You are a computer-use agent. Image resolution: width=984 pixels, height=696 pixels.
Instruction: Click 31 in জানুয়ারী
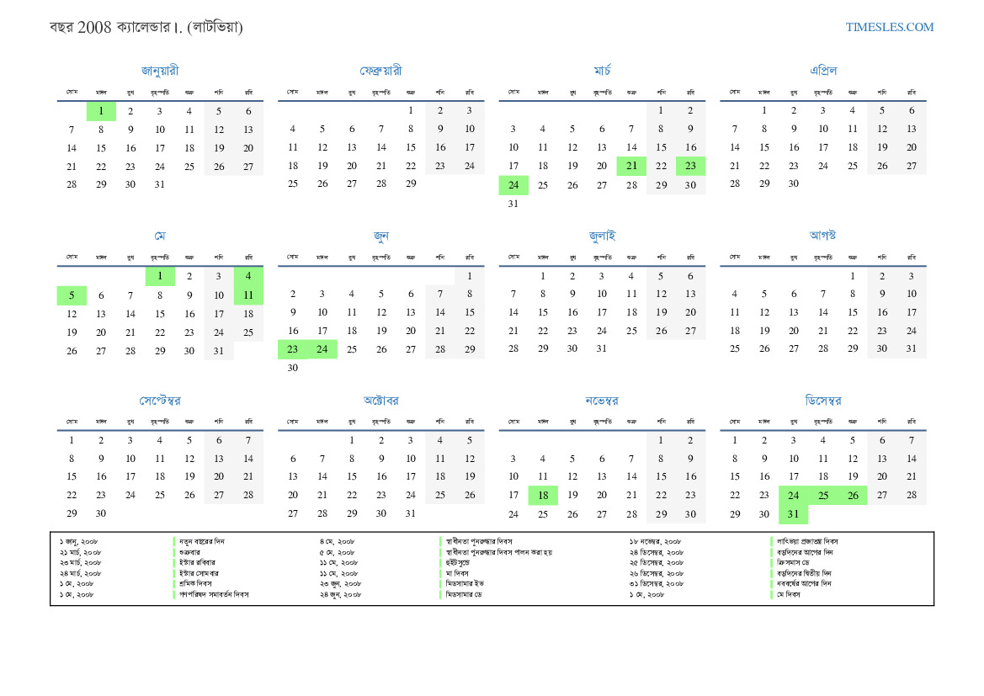click(x=159, y=184)
